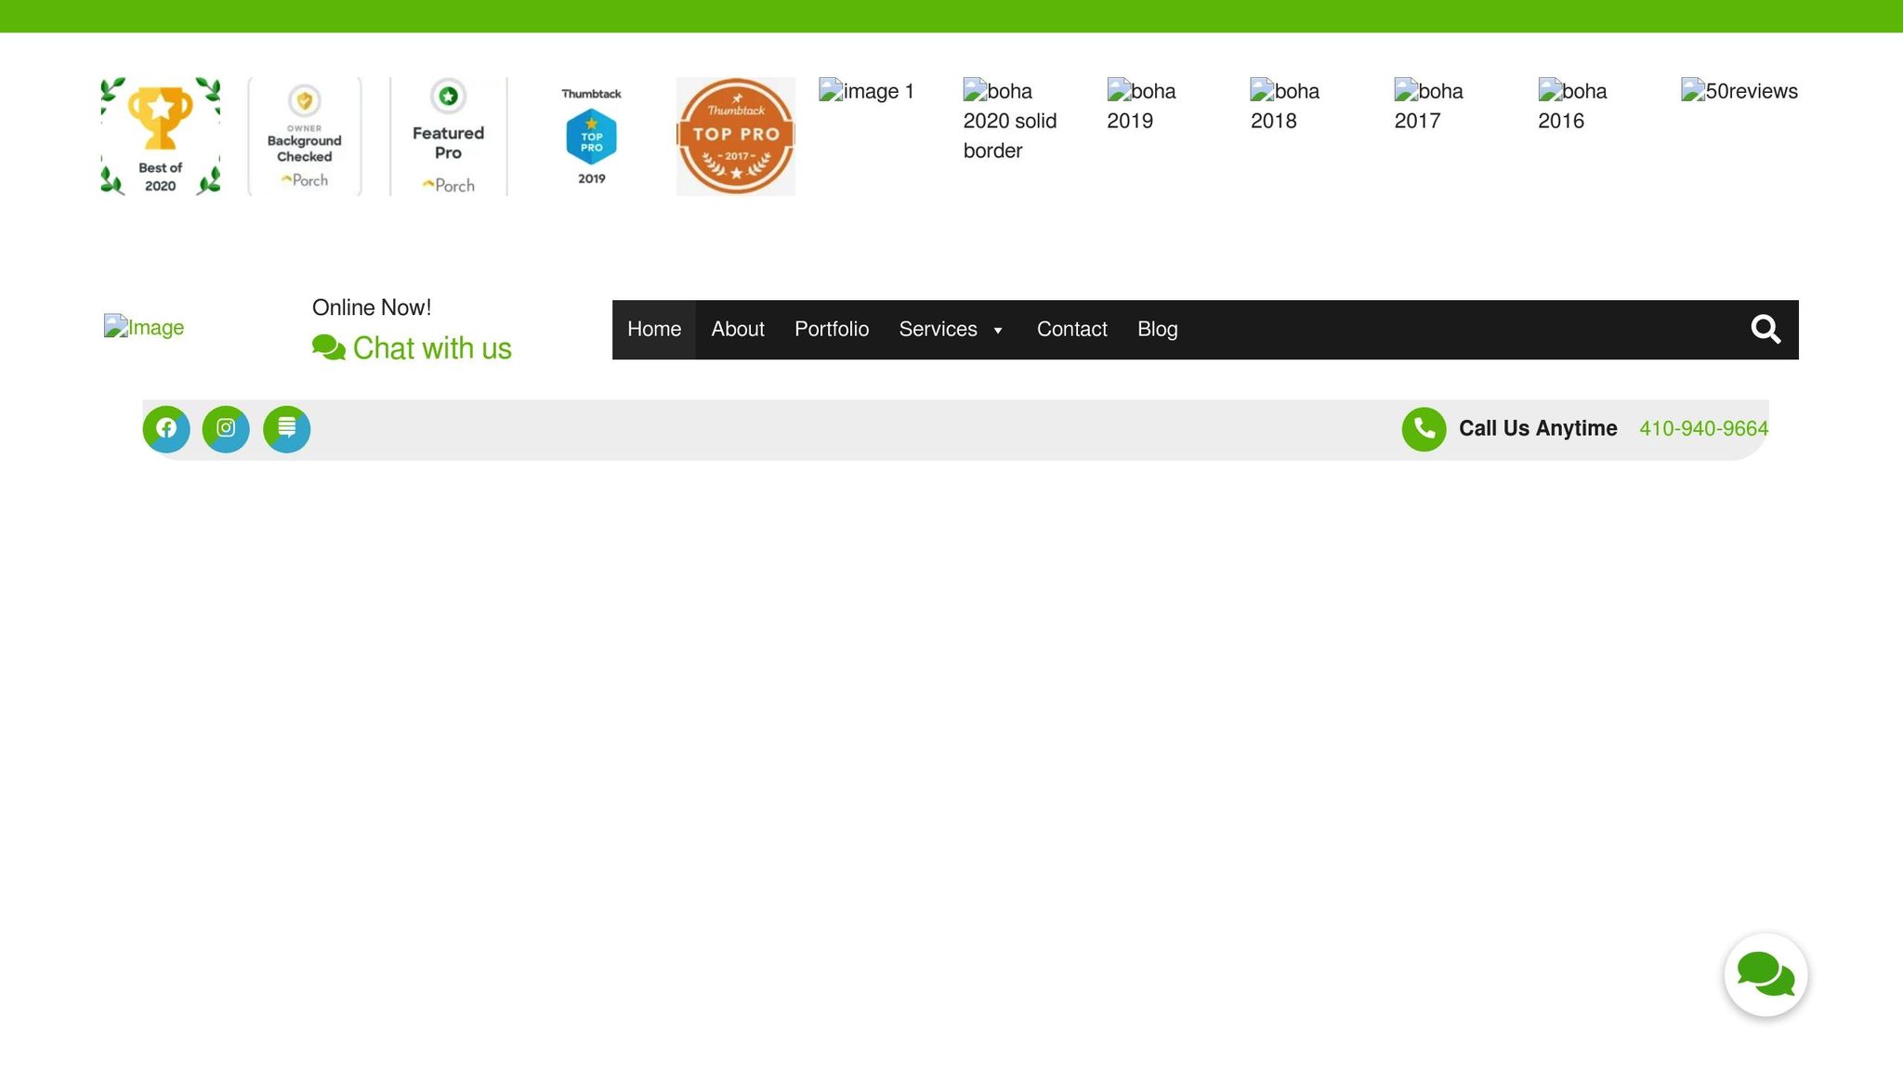Click the search magnifier icon
The height and width of the screenshot is (1070, 1903).
pyautogui.click(x=1765, y=329)
